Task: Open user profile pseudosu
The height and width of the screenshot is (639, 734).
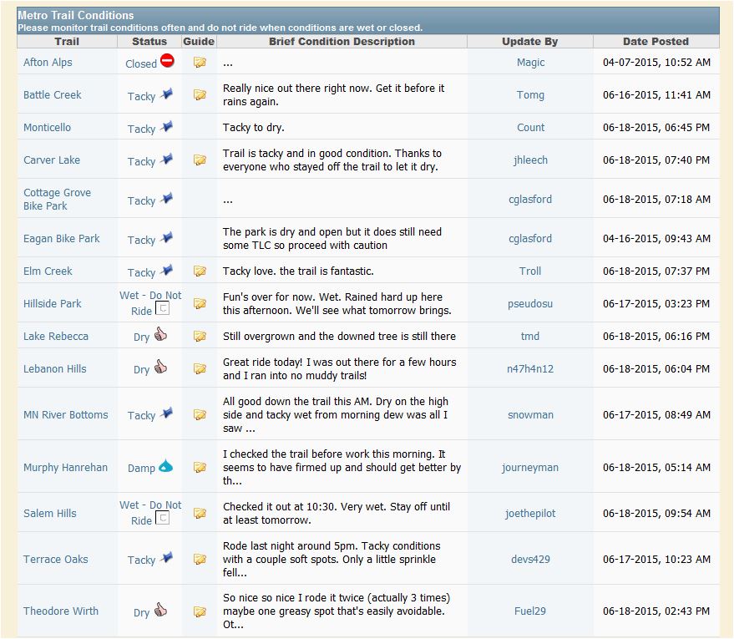Action: [x=530, y=304]
